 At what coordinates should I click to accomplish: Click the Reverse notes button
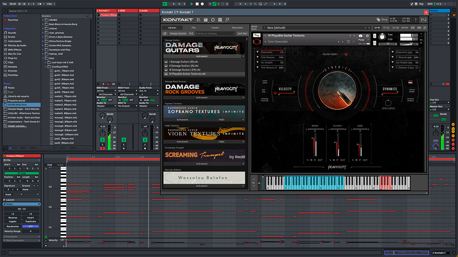(13, 217)
